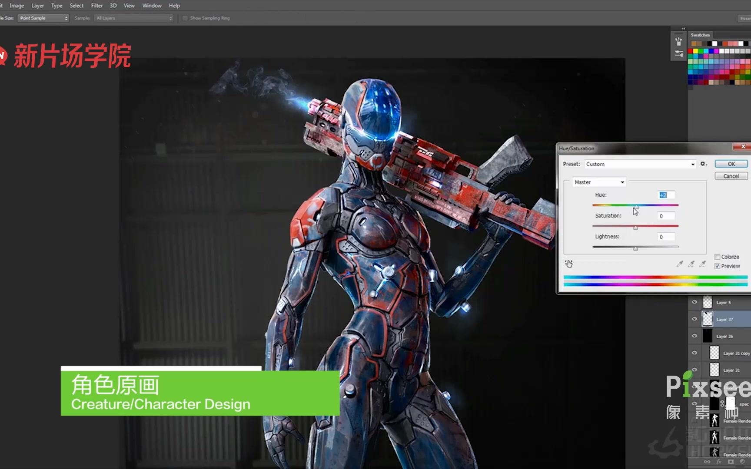Switch to the Swatches tab
Screen dimensions: 751x469
pyautogui.click(x=700, y=35)
